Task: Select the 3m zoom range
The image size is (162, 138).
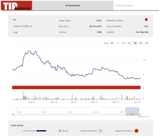Action: click(x=147, y=43)
